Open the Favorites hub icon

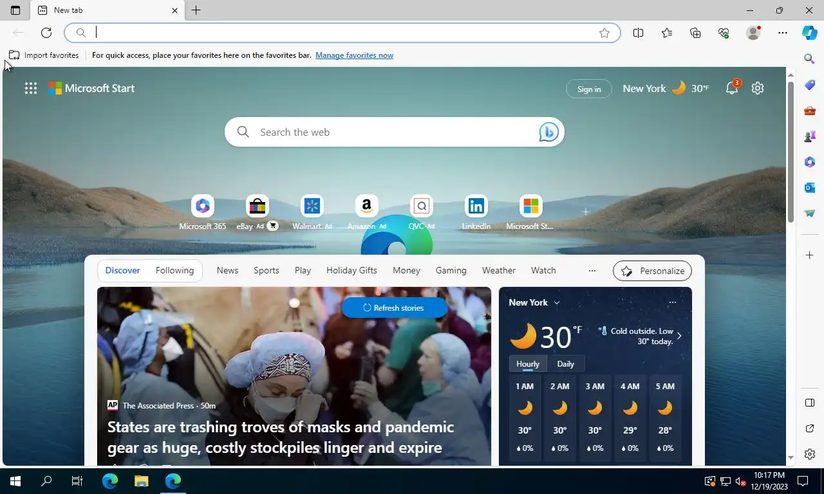pyautogui.click(x=667, y=33)
